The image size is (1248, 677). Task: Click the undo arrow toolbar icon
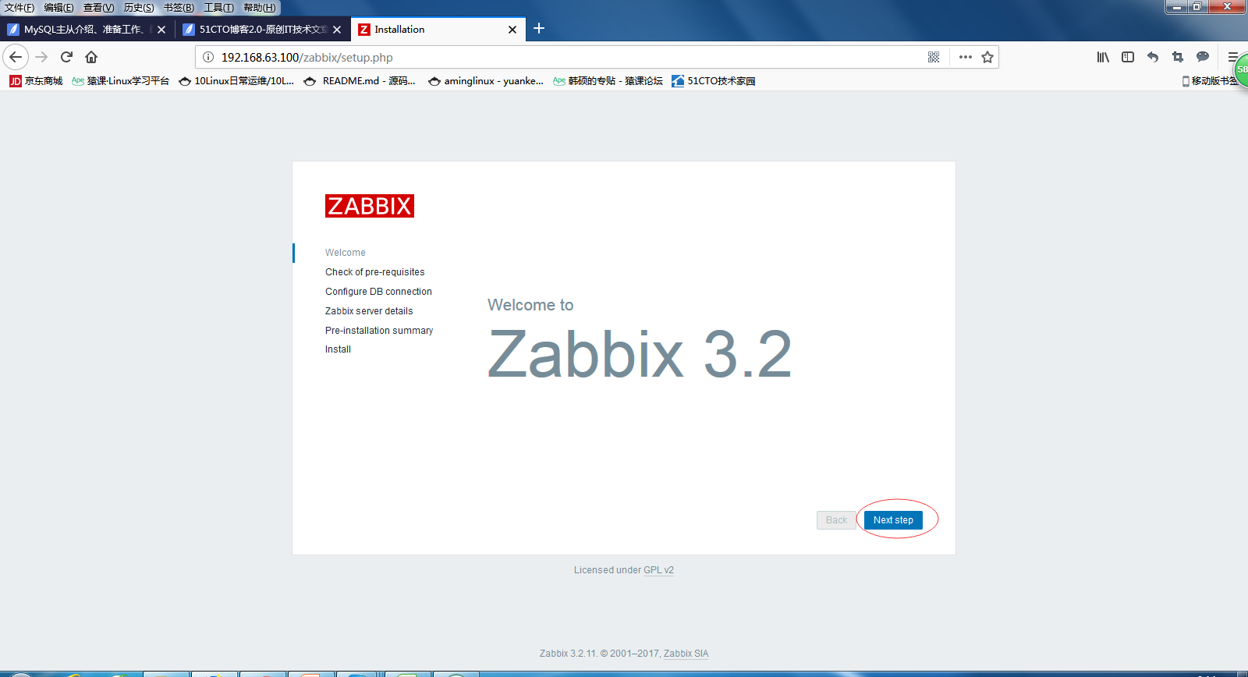click(1153, 57)
